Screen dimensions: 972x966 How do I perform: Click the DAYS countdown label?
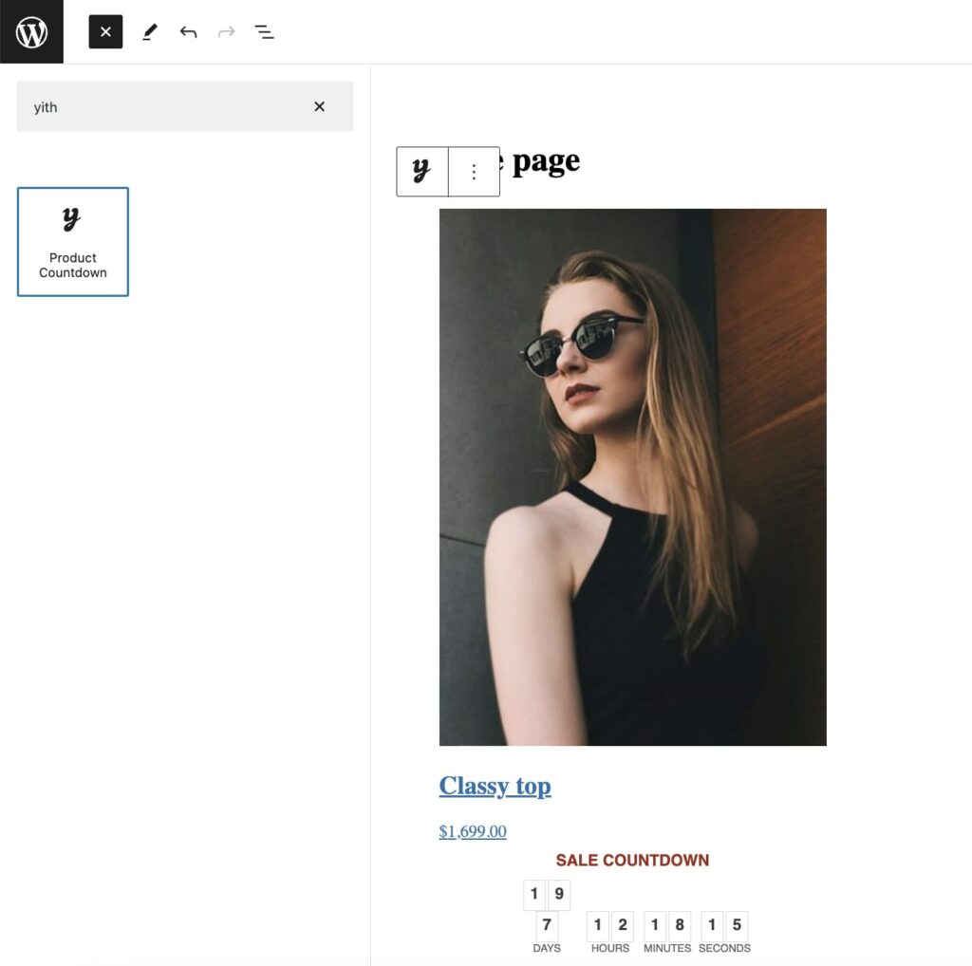tap(547, 948)
